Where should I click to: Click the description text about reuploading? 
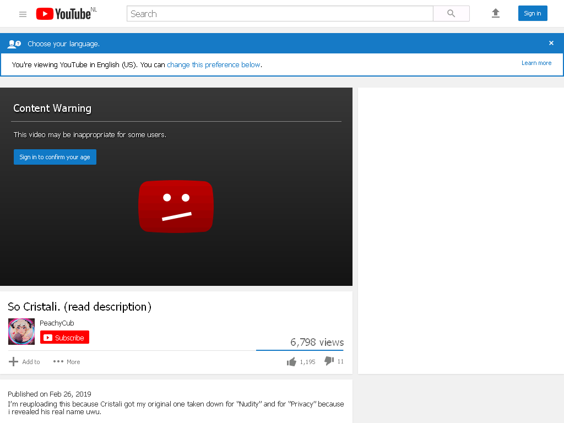[176, 408]
